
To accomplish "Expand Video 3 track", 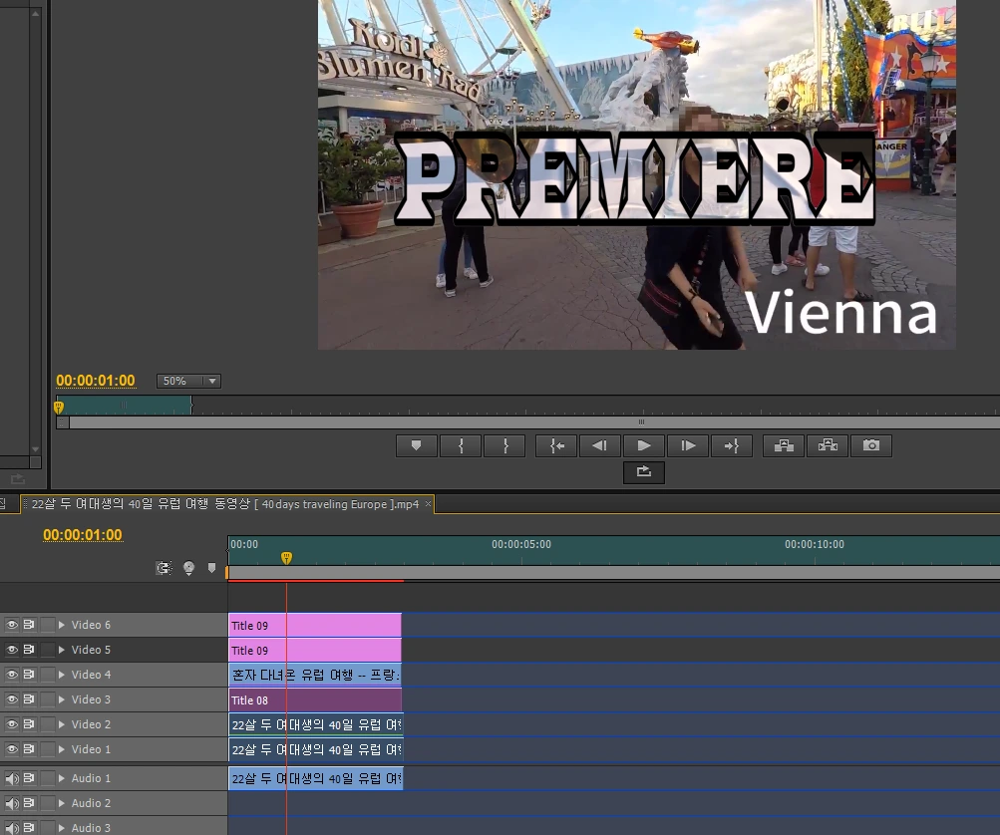I will 62,699.
